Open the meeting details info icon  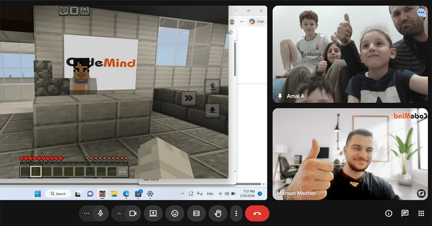pos(388,213)
